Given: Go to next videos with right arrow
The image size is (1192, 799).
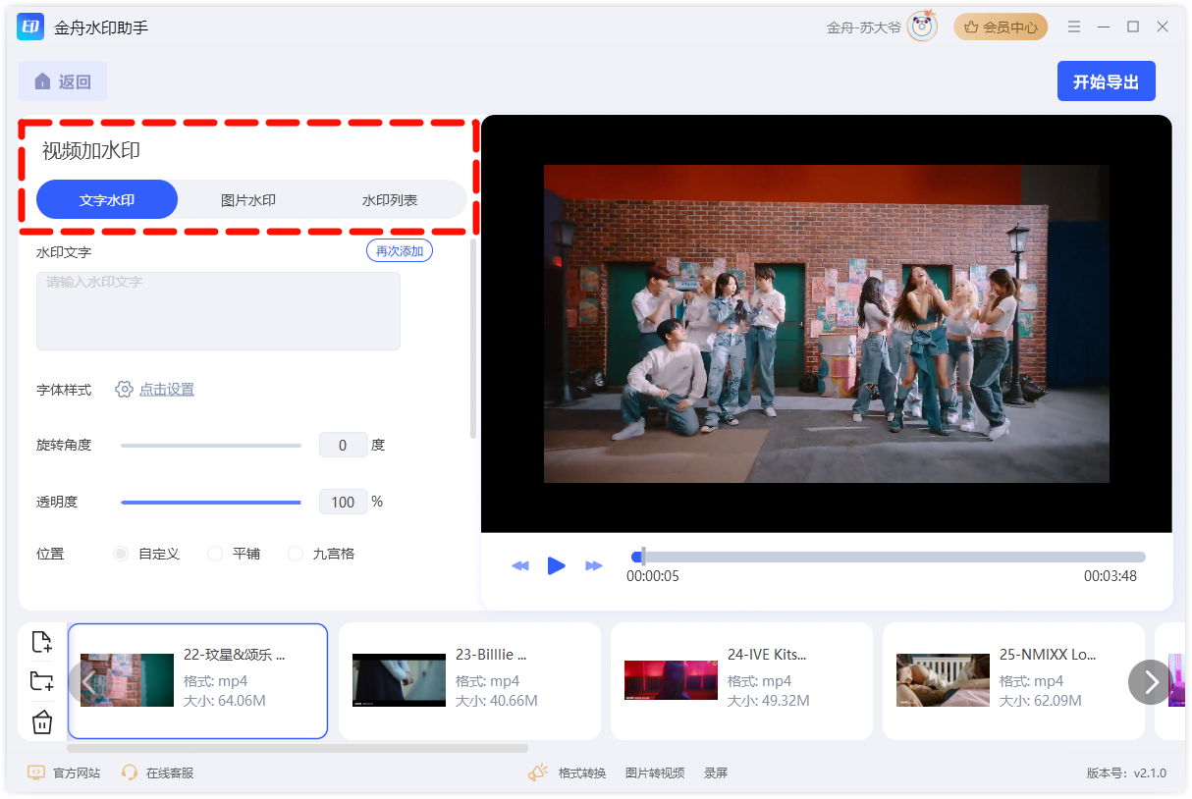Looking at the screenshot, I should (x=1151, y=681).
